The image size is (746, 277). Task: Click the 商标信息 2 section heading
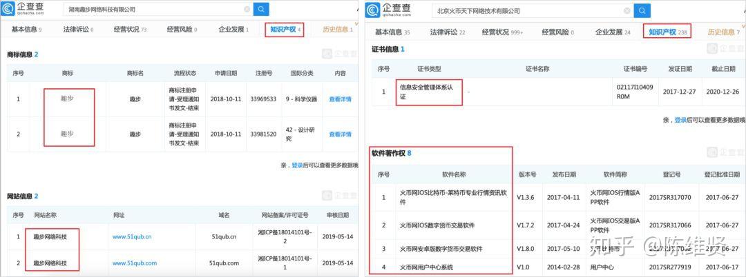(x=22, y=54)
